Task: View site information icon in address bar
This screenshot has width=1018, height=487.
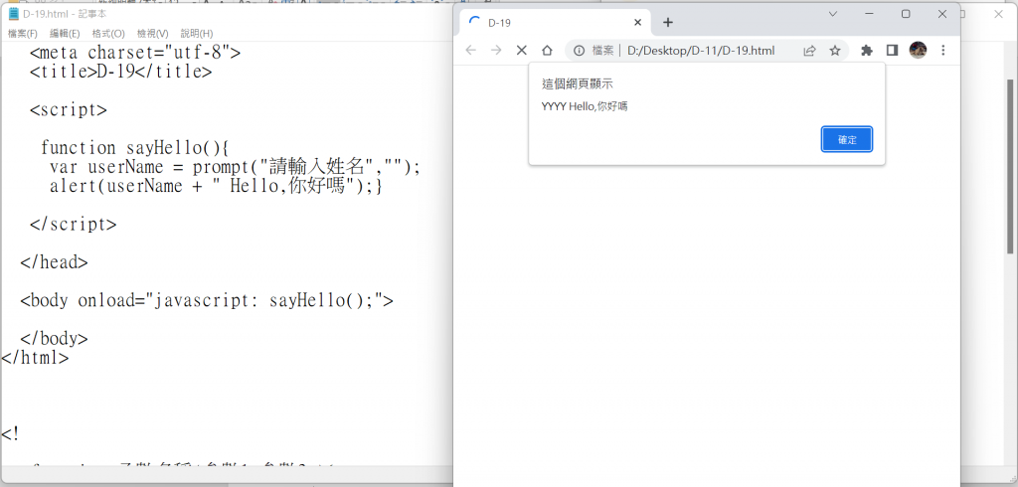Action: (x=580, y=51)
